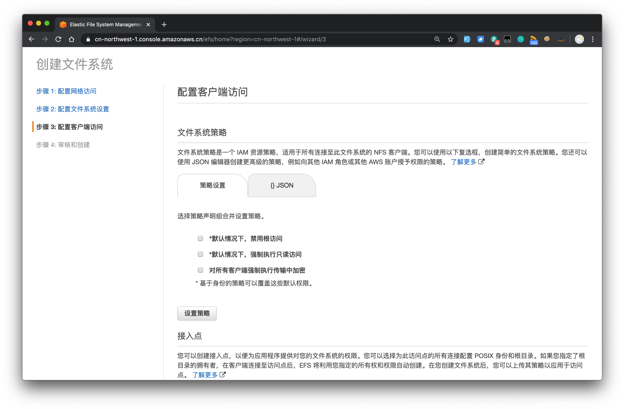This screenshot has height=409, width=624.
Task: Open the teal 'm' circle extension
Action: [x=521, y=39]
